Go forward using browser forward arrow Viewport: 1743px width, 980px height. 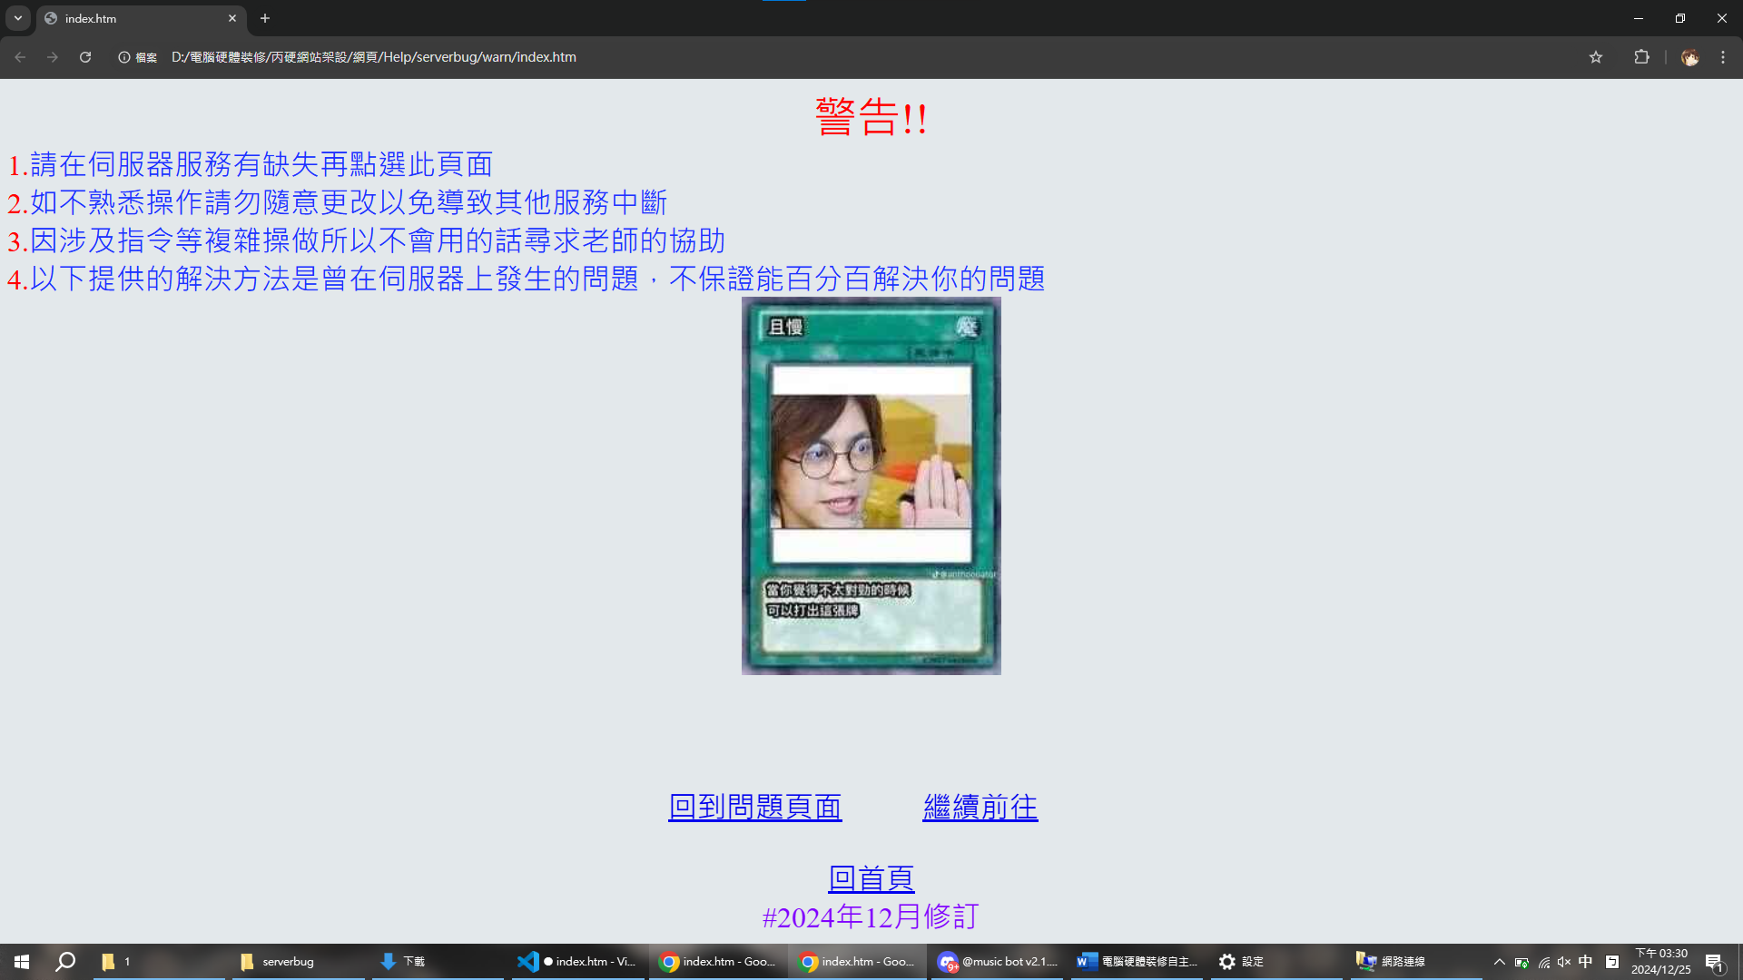tap(53, 57)
